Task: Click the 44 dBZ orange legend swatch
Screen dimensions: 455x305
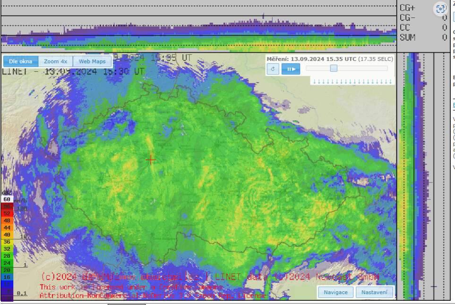Action: tap(7, 228)
